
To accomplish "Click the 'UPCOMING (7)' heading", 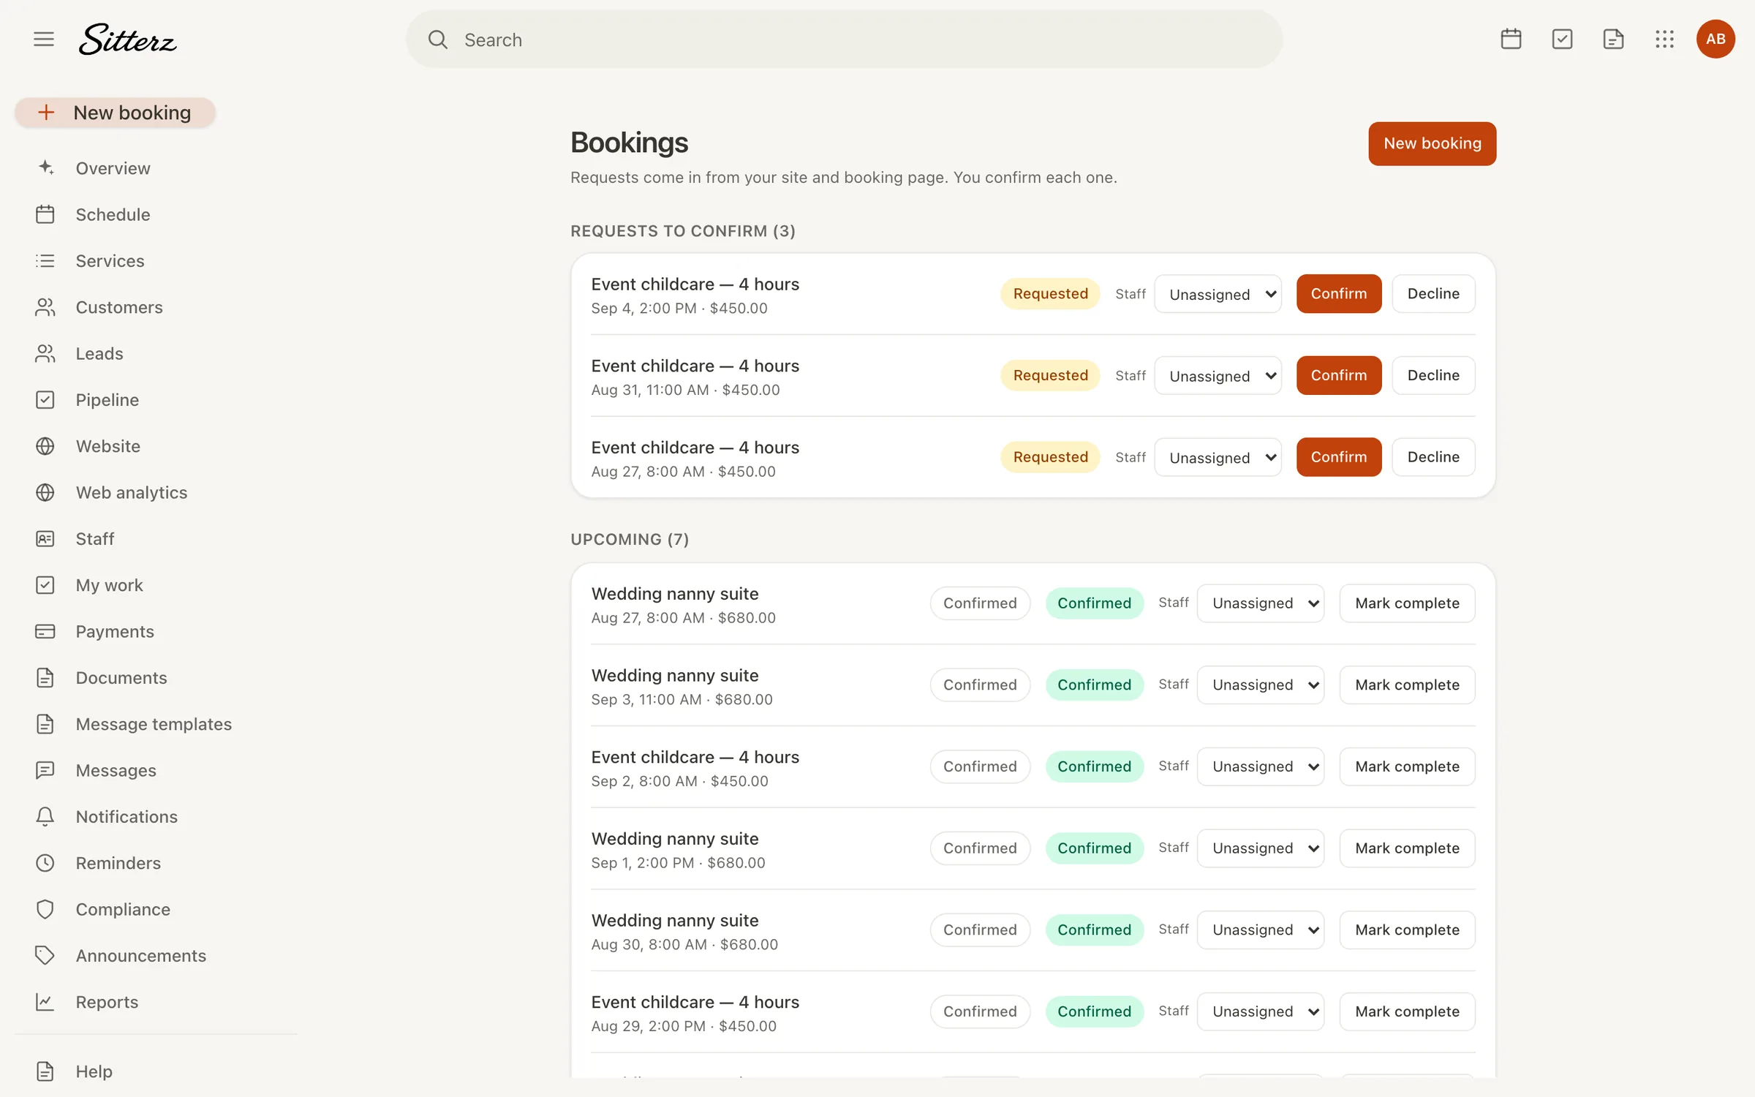I will click(630, 540).
